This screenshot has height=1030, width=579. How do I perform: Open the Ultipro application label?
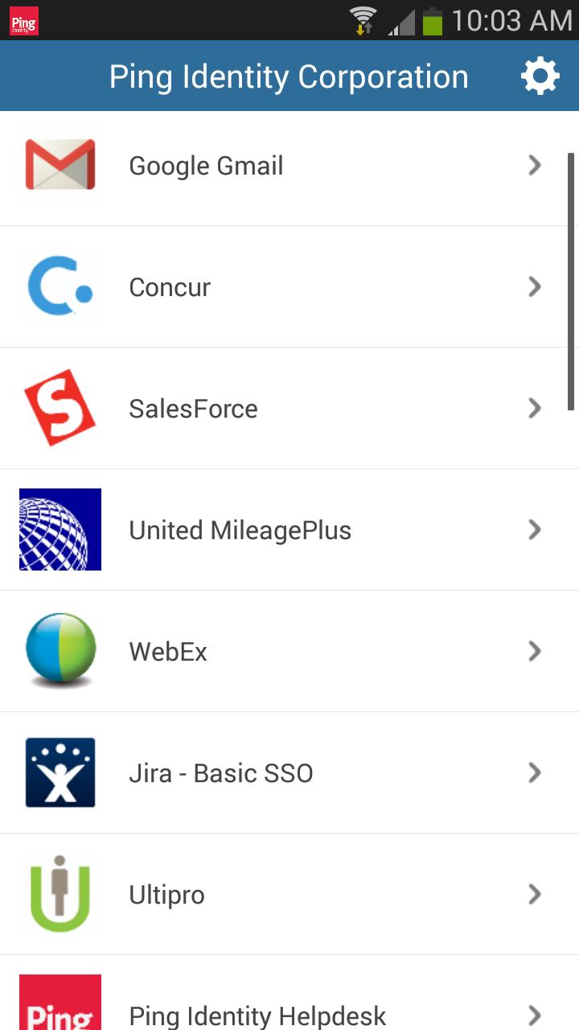[167, 895]
